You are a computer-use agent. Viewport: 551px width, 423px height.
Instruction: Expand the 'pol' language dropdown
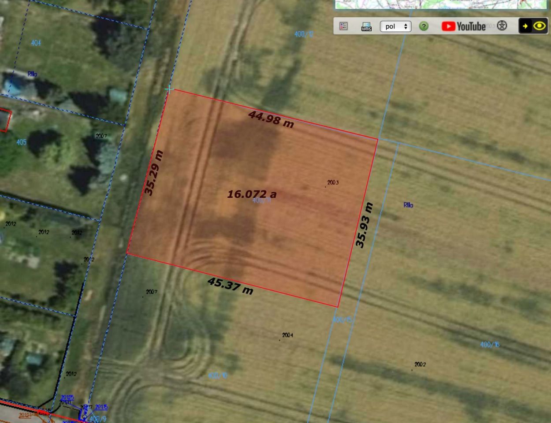pos(395,26)
